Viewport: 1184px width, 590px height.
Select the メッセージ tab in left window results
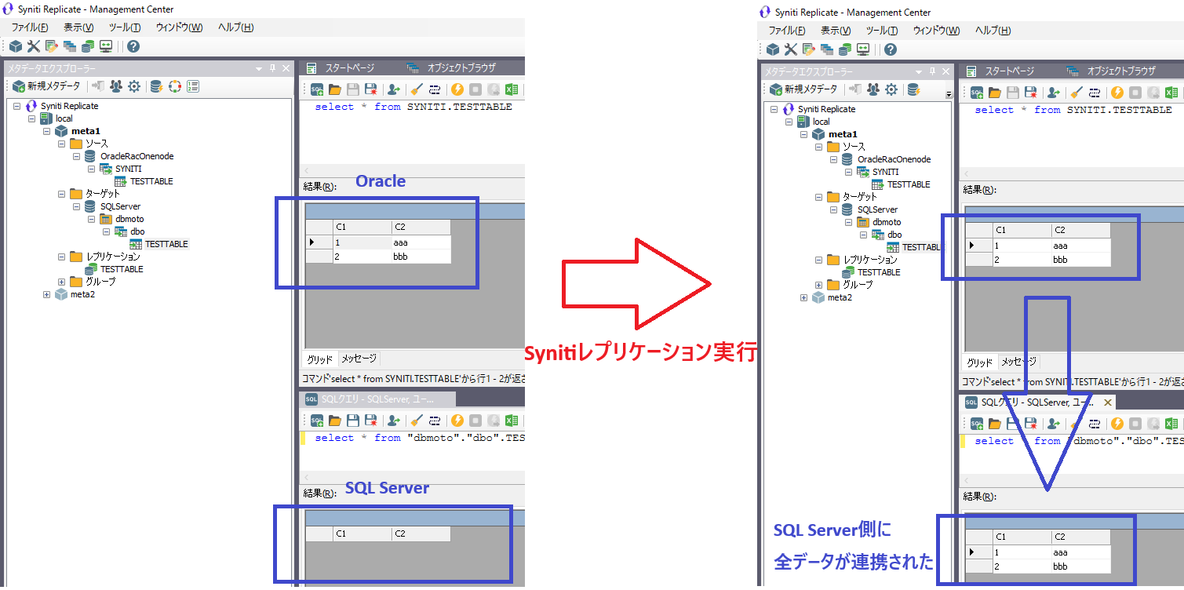click(x=358, y=359)
